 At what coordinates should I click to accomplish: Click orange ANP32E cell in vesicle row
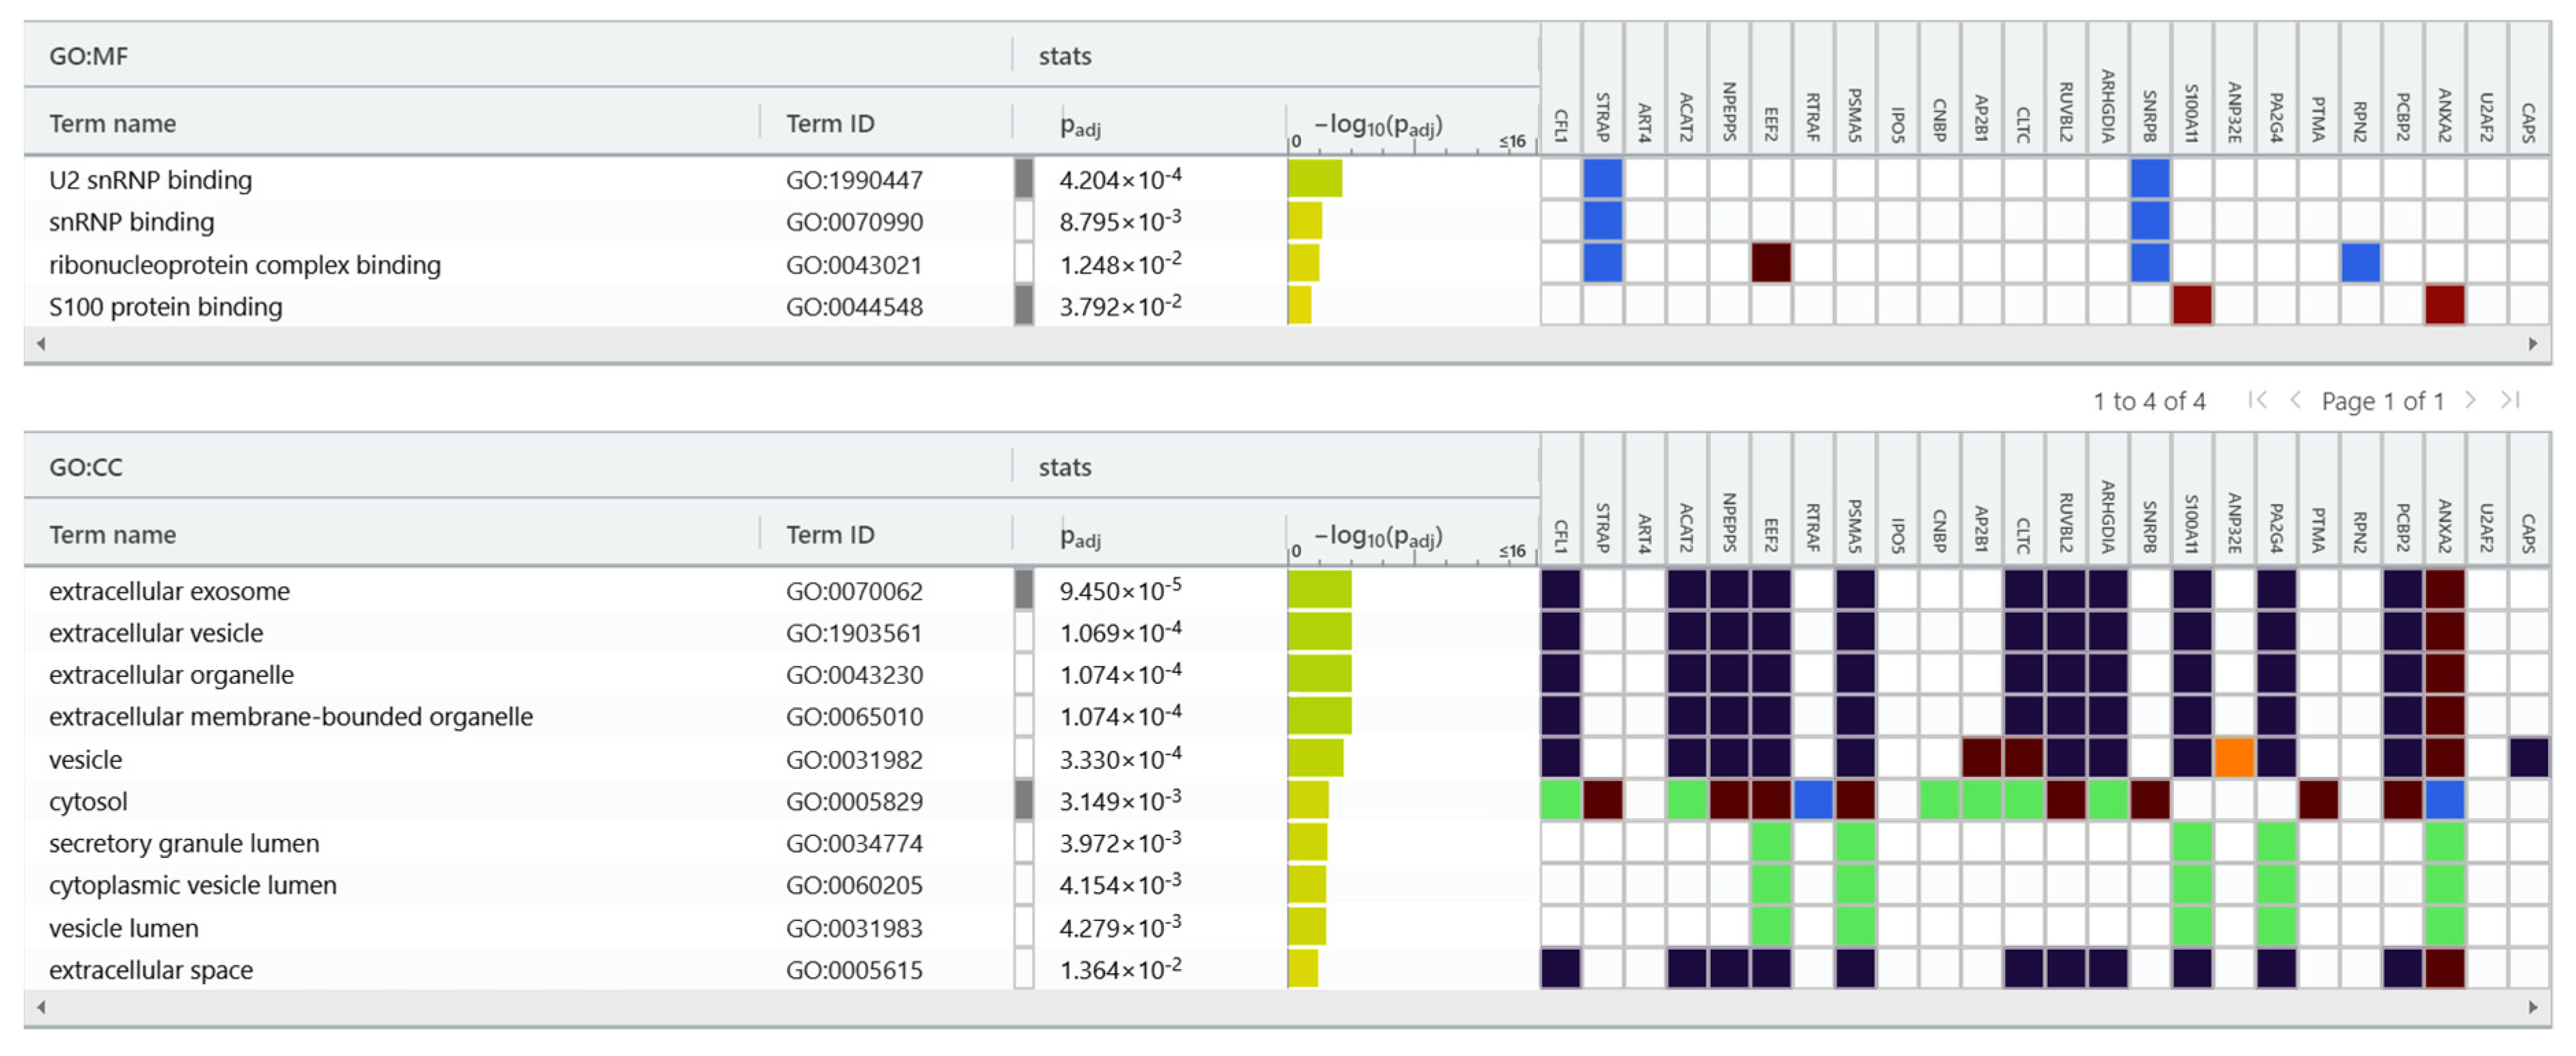2234,758
